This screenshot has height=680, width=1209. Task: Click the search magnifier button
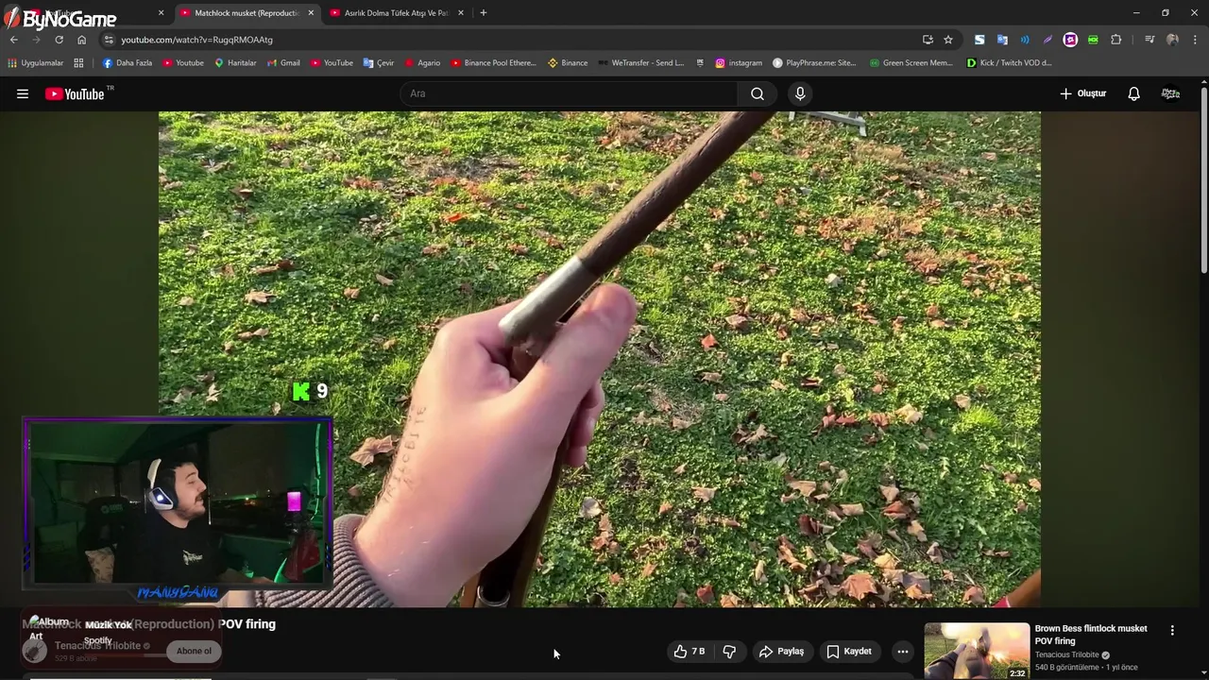(x=758, y=93)
